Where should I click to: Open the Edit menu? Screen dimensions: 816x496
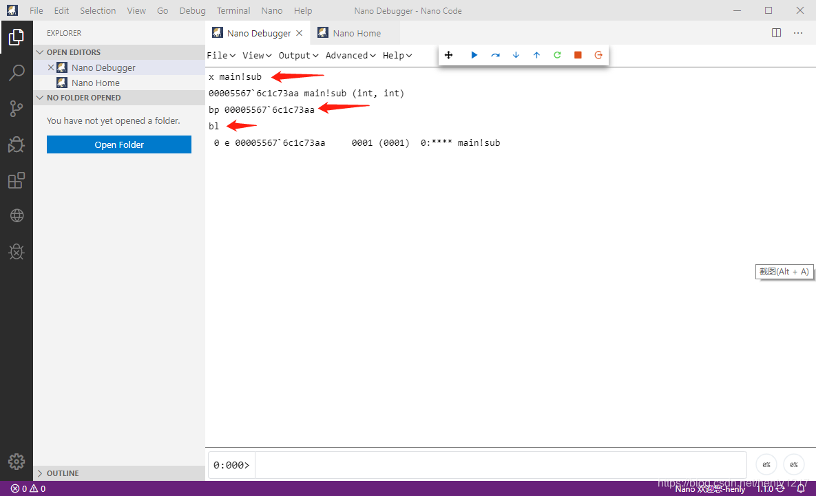tap(61, 10)
